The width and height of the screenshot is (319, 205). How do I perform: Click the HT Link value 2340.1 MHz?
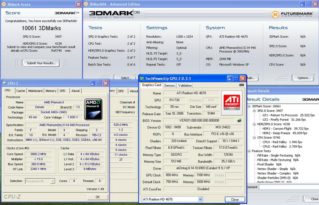38,169
